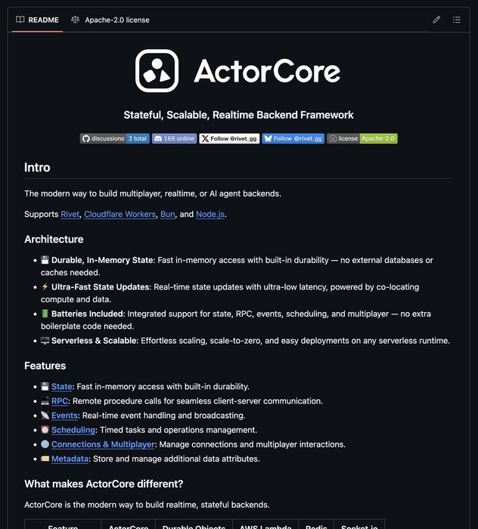
Task: Click the pencil edit README icon
Action: point(436,20)
